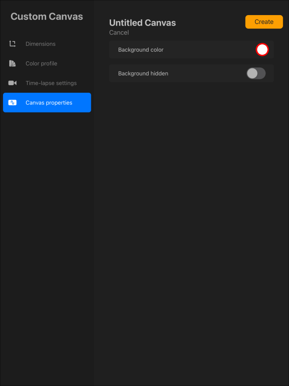Viewport: 289px width, 386px height.
Task: Rename the Untitled Canvas title field
Action: tap(142, 23)
